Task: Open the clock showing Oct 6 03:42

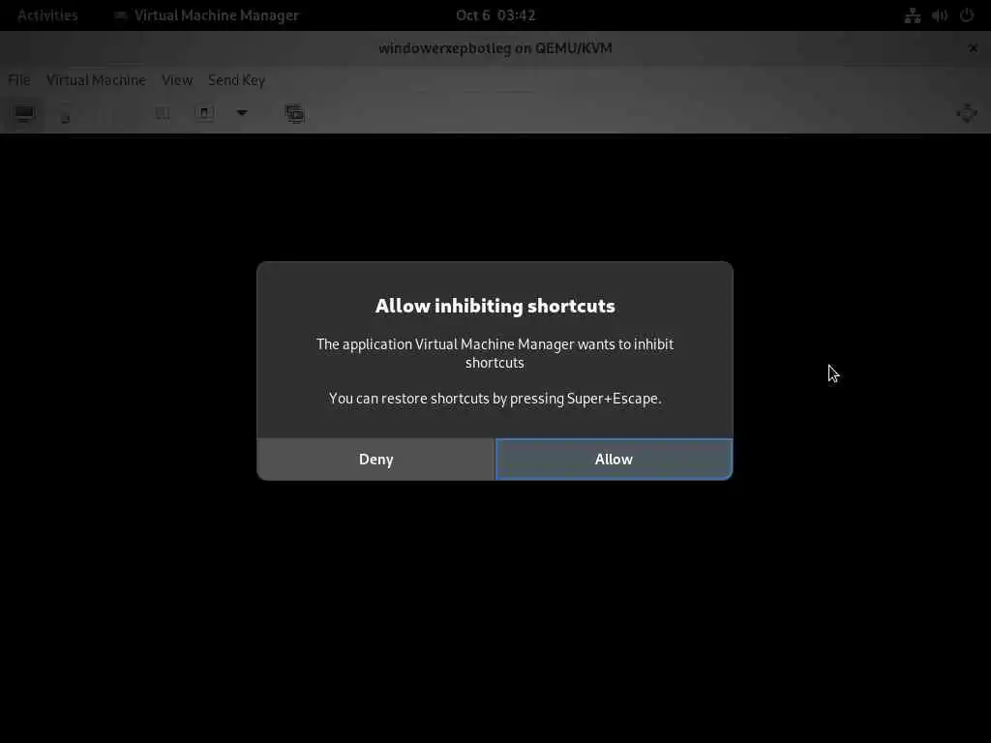Action: click(x=495, y=15)
